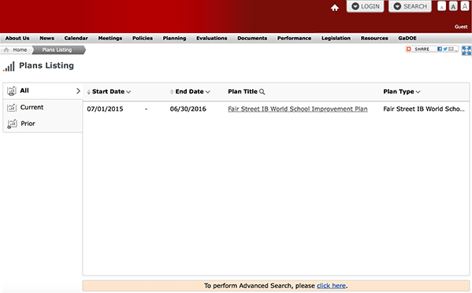
Task: Open the Planning menu
Action: pyautogui.click(x=175, y=39)
